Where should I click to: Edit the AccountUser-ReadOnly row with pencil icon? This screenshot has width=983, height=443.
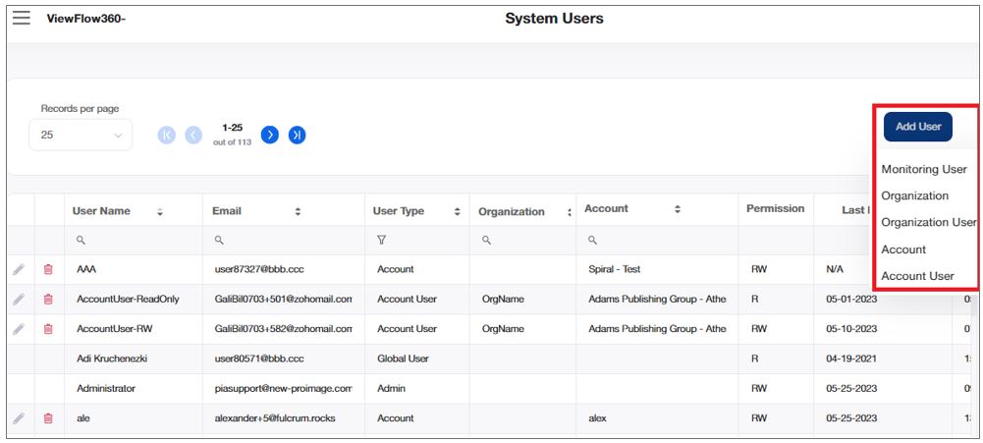19,300
